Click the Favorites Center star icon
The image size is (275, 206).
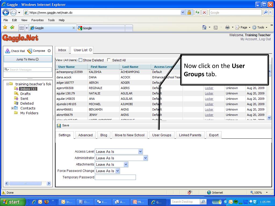tap(5, 27)
